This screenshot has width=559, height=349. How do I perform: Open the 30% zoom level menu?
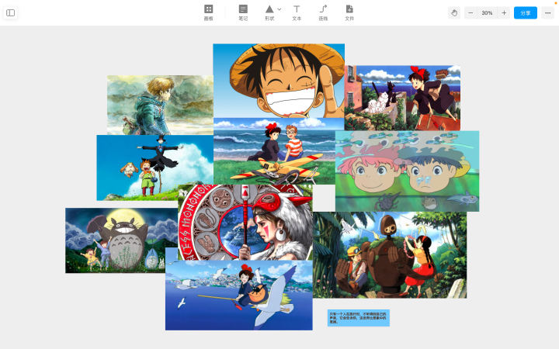(x=487, y=13)
